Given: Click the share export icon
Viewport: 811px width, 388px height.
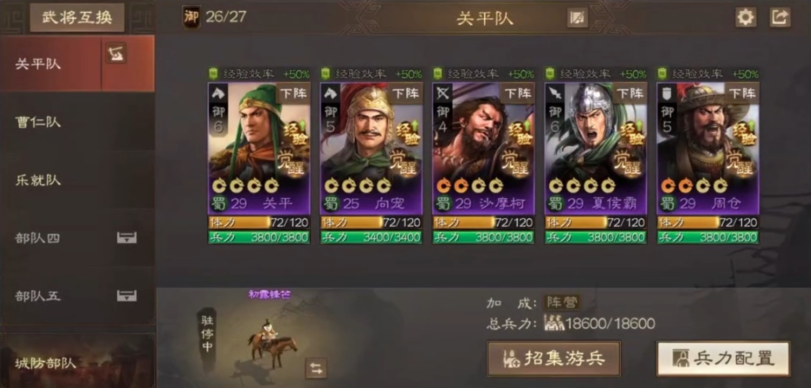Looking at the screenshot, I should point(780,17).
